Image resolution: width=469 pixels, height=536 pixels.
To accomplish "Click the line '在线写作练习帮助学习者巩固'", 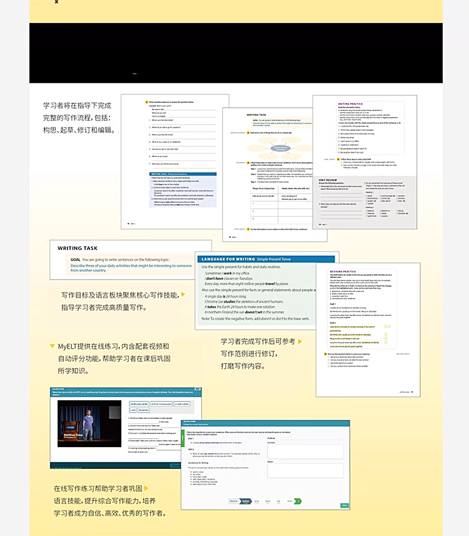I will point(98,488).
